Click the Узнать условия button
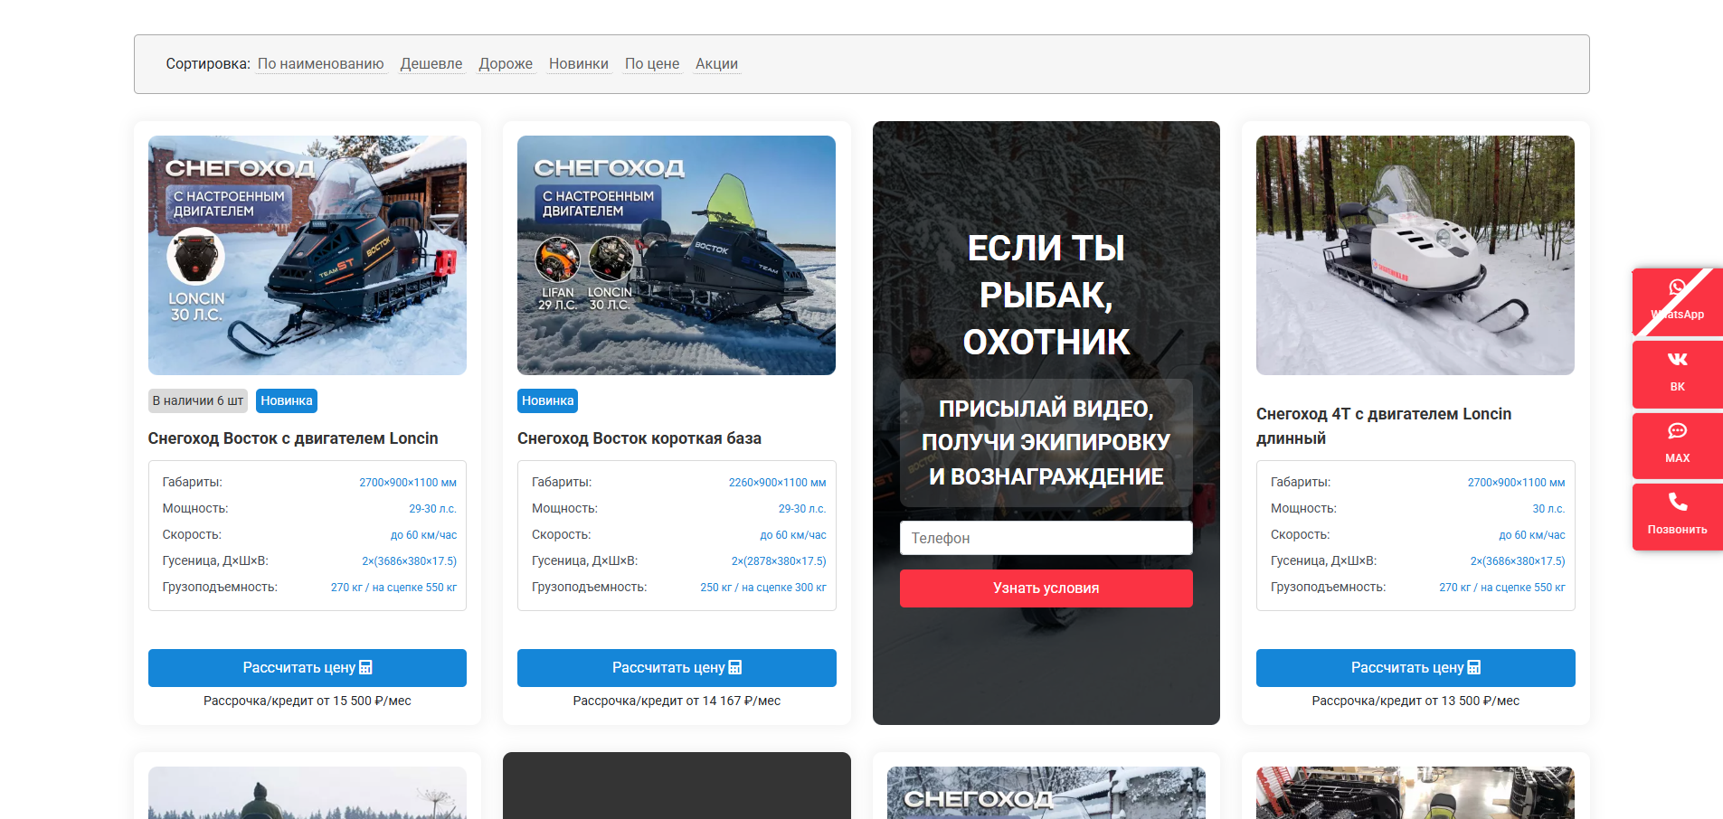 (x=1046, y=588)
